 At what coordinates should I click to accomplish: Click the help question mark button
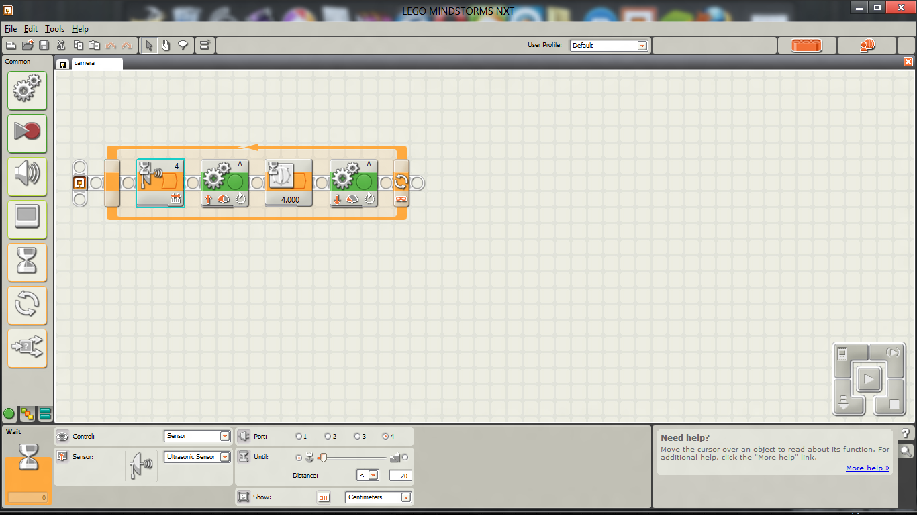[x=906, y=433]
